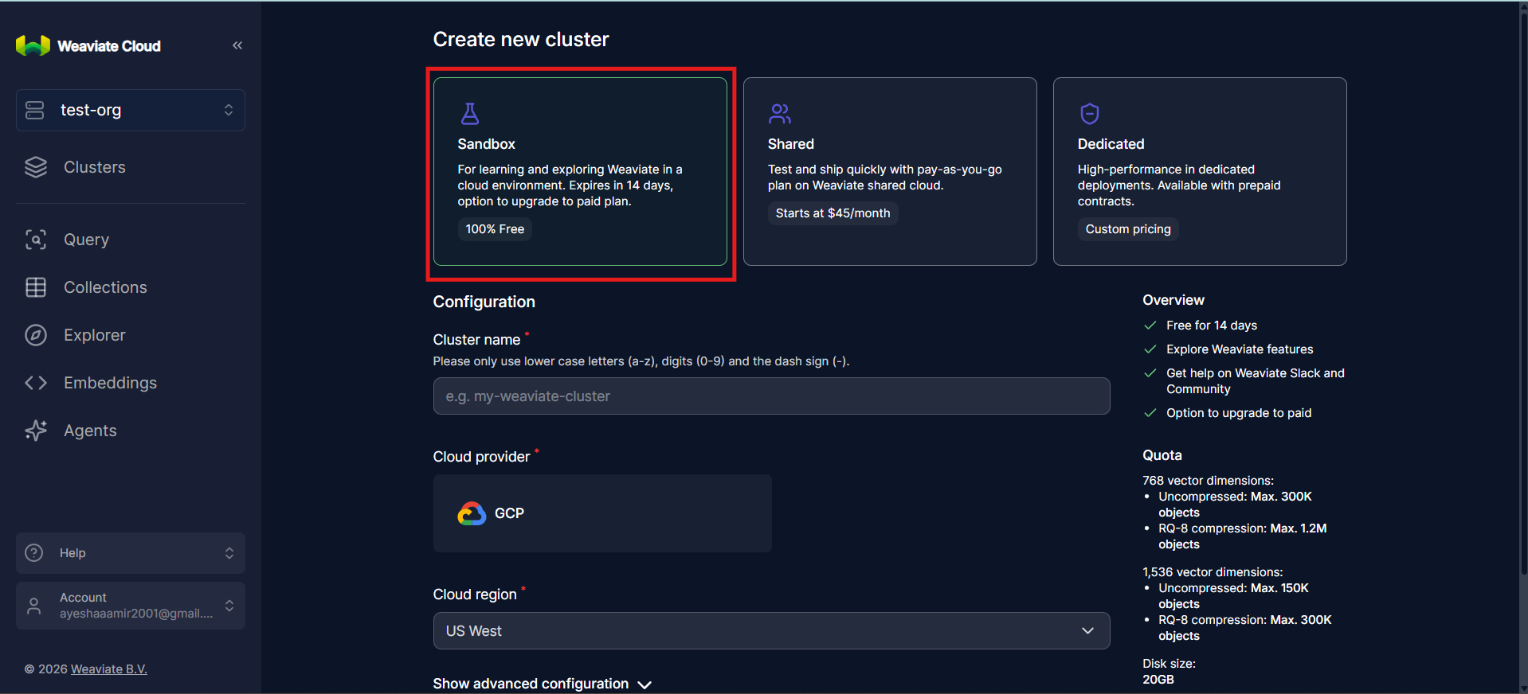This screenshot has height=694, width=1528.
Task: Click the Cluster name input field
Action: click(770, 396)
